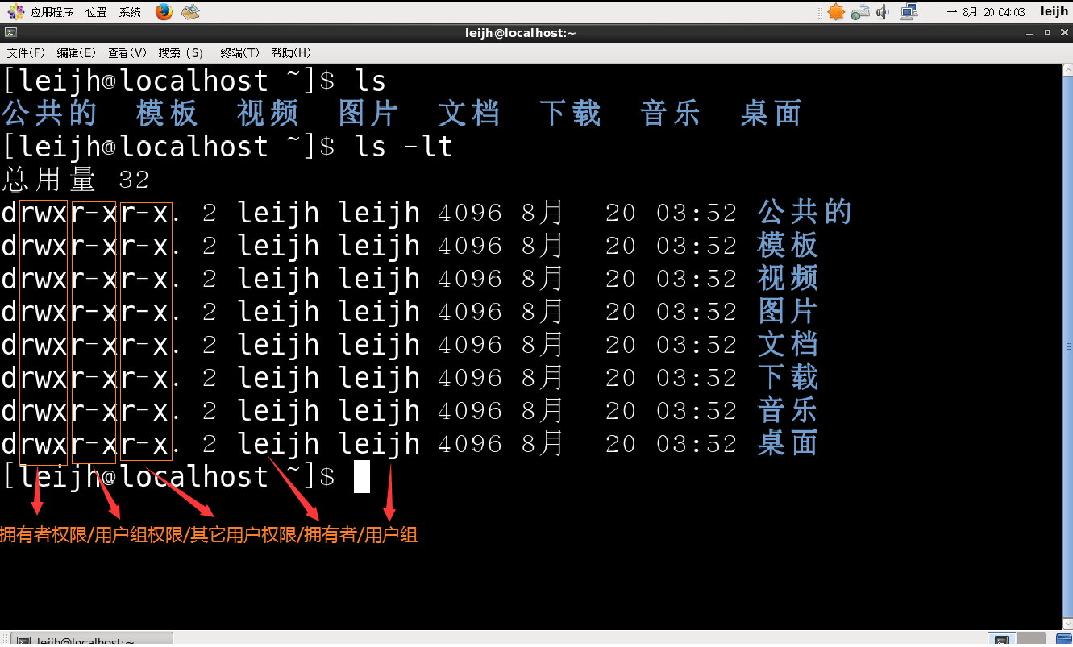Click the terminal icon in the window titlebar

10,32
